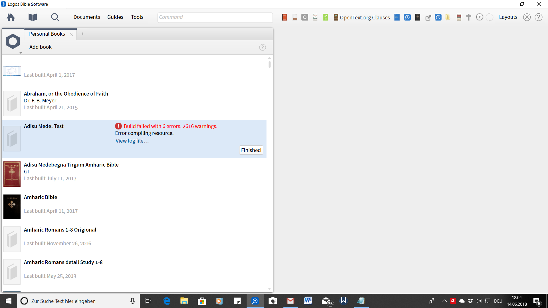Open the Guides menu
Image resolution: width=548 pixels, height=308 pixels.
[115, 17]
